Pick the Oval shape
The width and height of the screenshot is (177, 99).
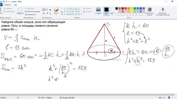tap(67, 9)
